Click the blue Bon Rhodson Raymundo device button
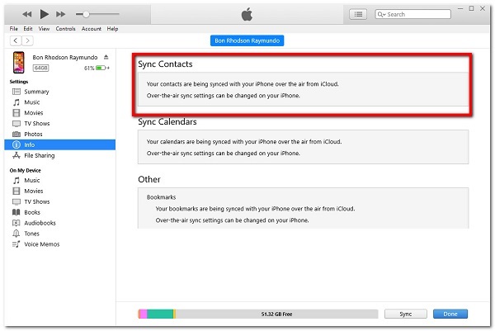495x331 pixels. point(247,40)
